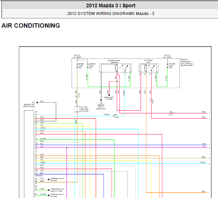
Task: Click the empty pin 1J label
Action: pos(36,136)
